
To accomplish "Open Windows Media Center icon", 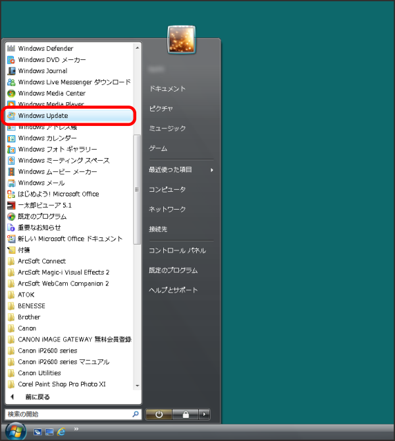I will pyautogui.click(x=11, y=93).
